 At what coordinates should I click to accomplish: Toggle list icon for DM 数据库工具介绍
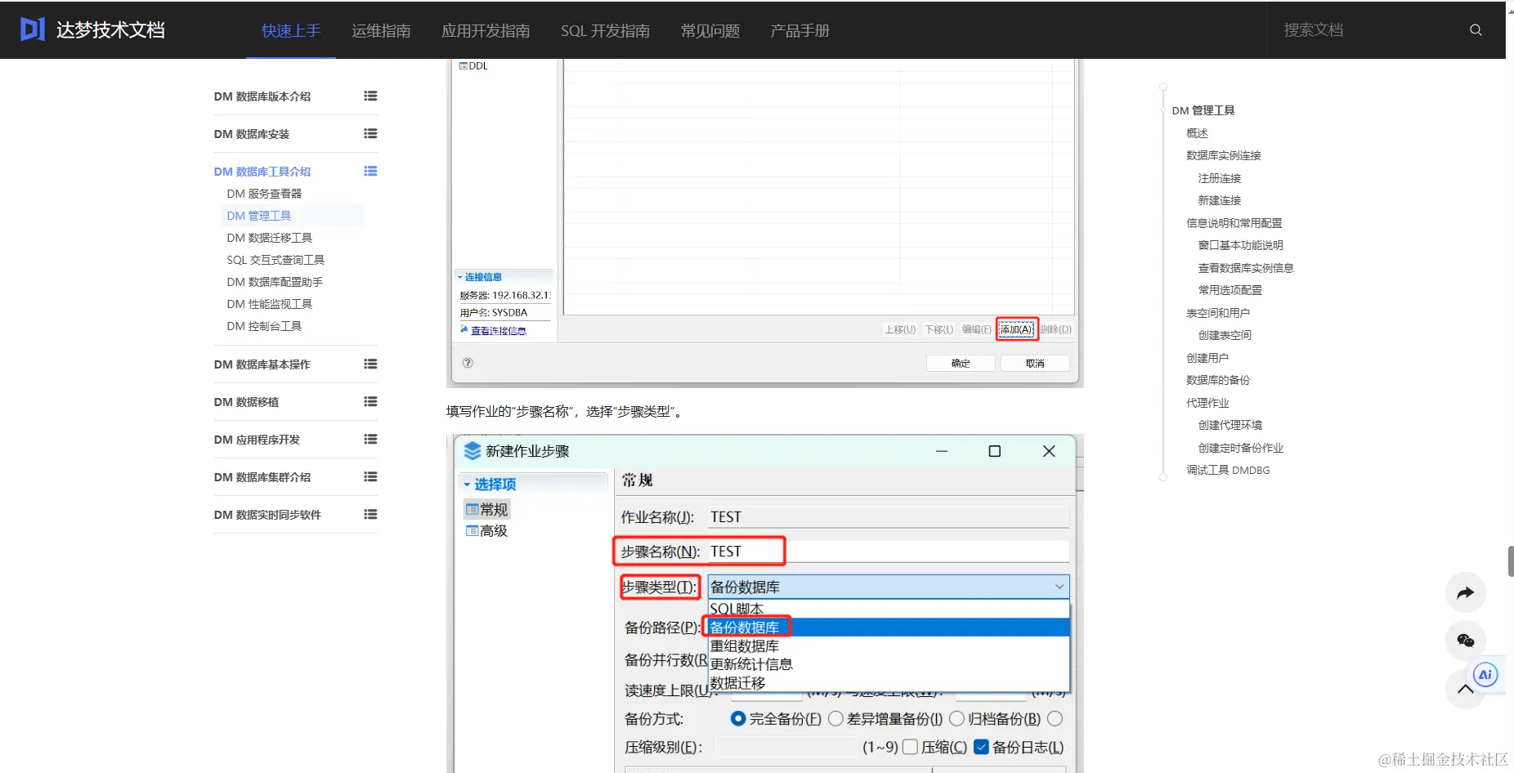[x=370, y=171]
